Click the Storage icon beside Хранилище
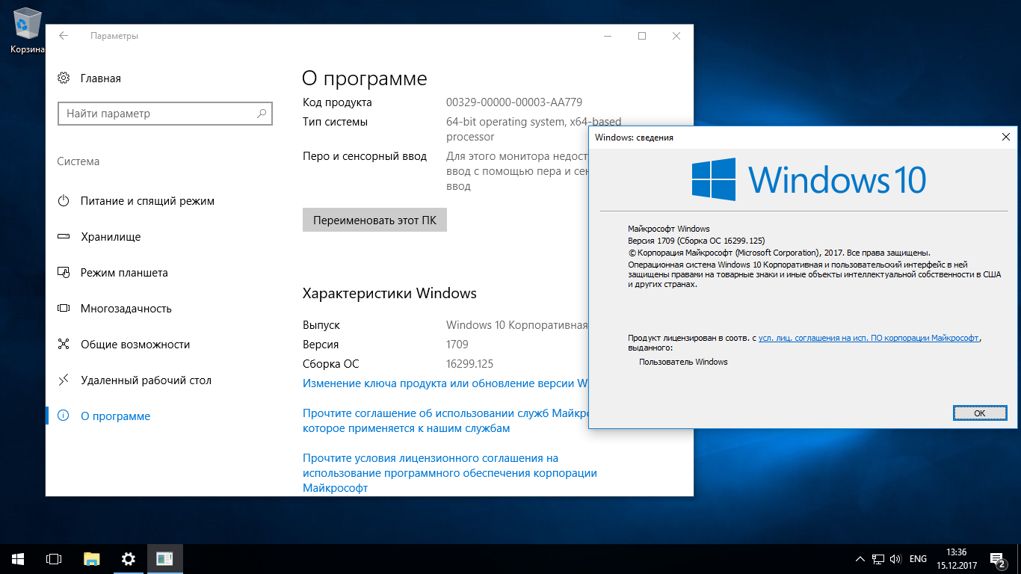 [x=64, y=237]
